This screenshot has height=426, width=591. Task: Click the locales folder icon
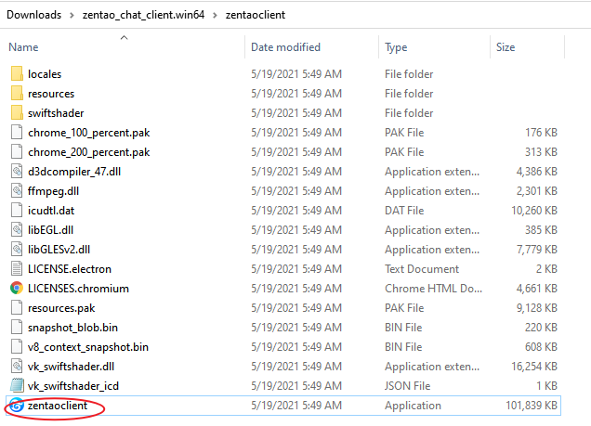click(17, 74)
